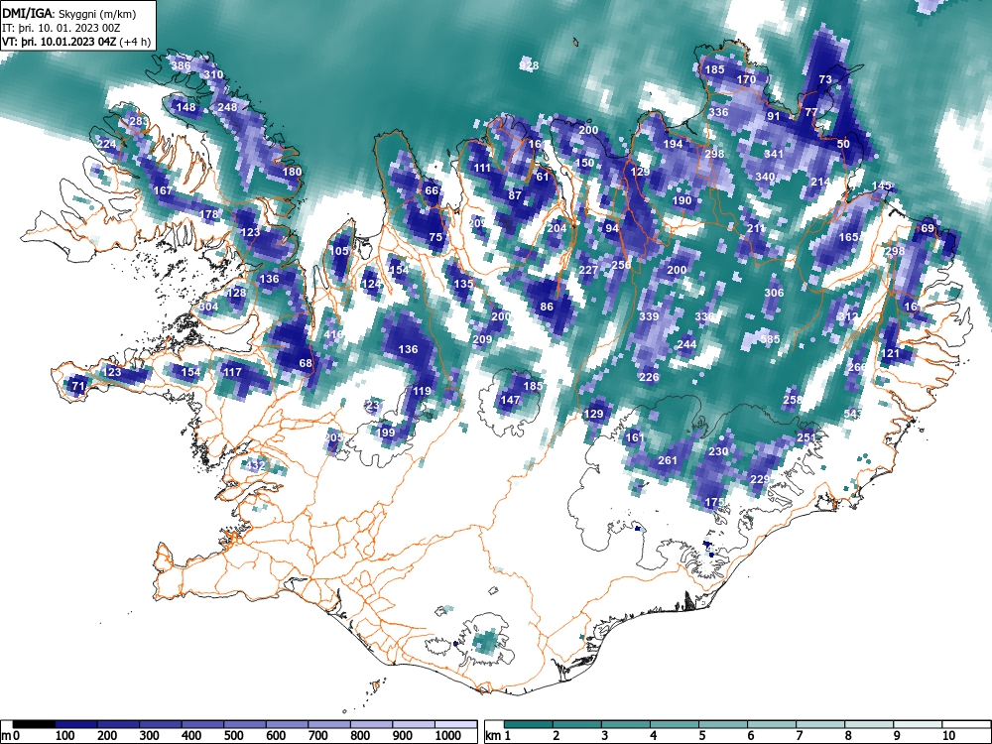This screenshot has height=744, width=992.
Task: Click the black legend swatch between 0 and 100
Action: (x=34, y=724)
